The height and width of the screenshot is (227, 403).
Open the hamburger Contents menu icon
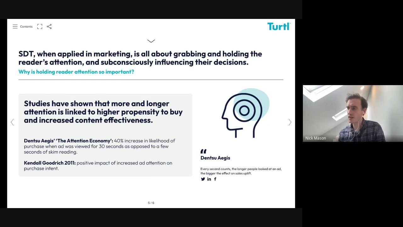[15, 26]
